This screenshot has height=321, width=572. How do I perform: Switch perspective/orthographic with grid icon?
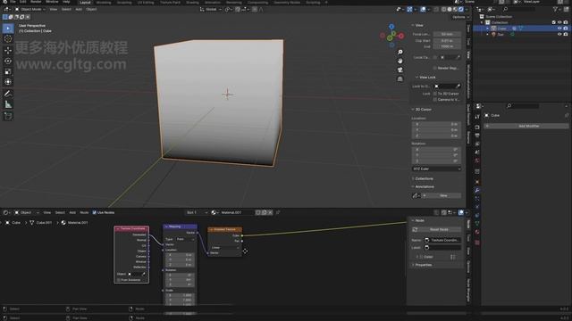(x=400, y=78)
